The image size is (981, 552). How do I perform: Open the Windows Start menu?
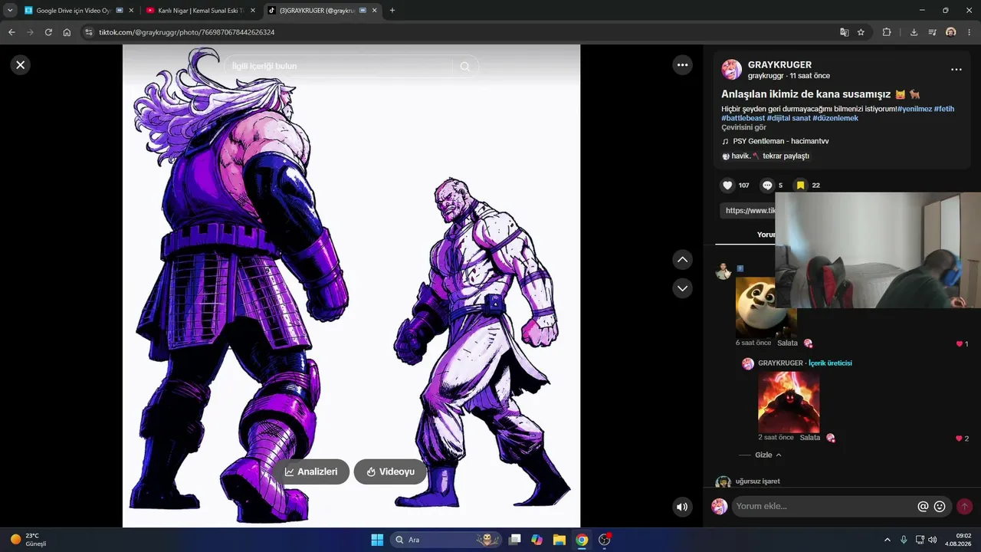377,540
